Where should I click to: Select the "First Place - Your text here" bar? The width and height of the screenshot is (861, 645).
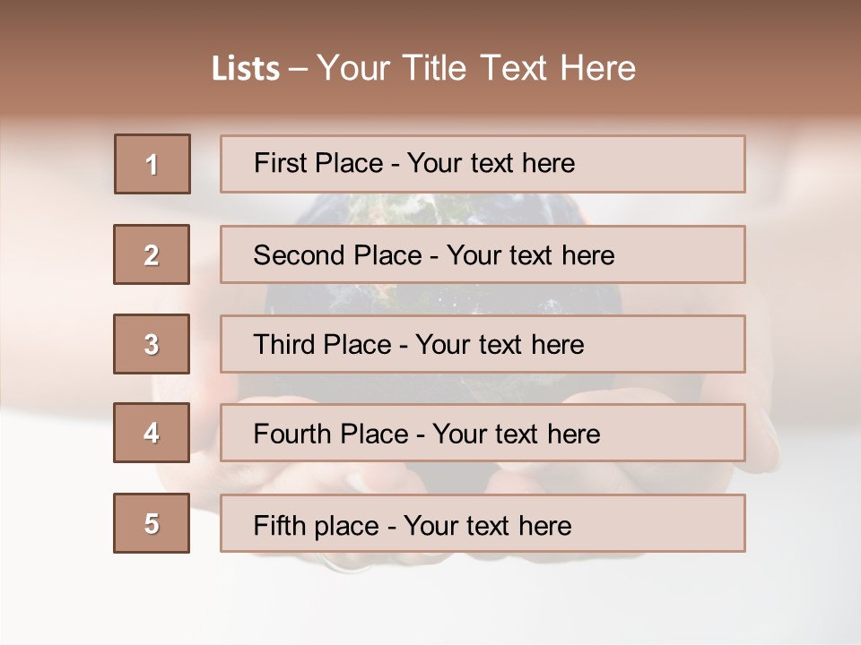pyautogui.click(x=483, y=164)
